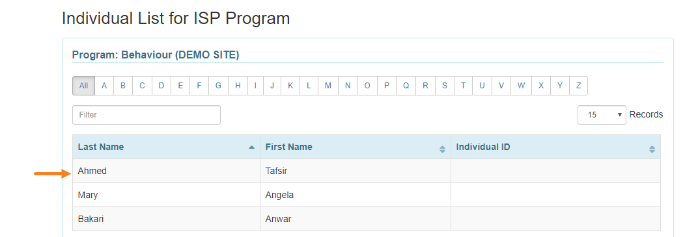Show individuals starting with M
The image size is (685, 237).
tap(328, 86)
